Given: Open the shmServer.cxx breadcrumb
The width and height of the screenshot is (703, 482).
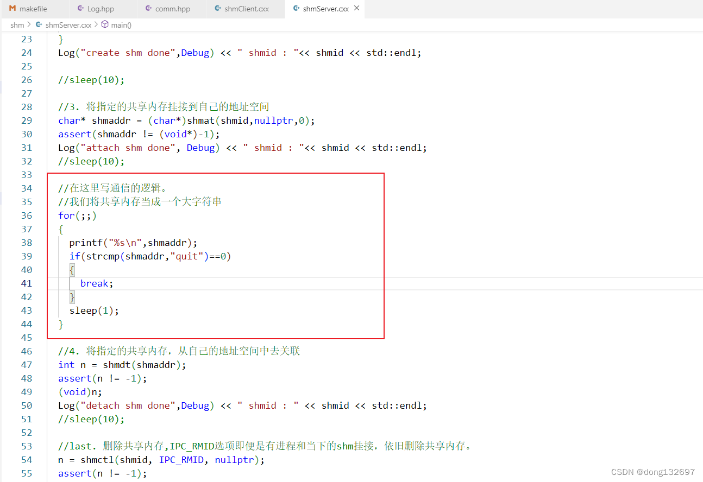Looking at the screenshot, I should [x=68, y=25].
